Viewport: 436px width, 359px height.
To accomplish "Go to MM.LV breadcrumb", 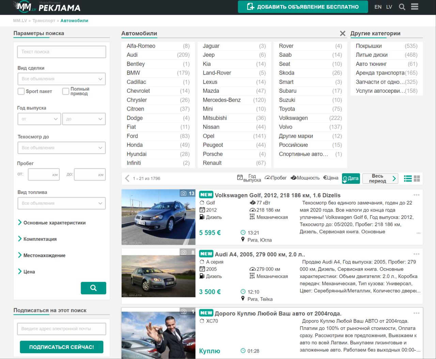I will tap(20, 20).
